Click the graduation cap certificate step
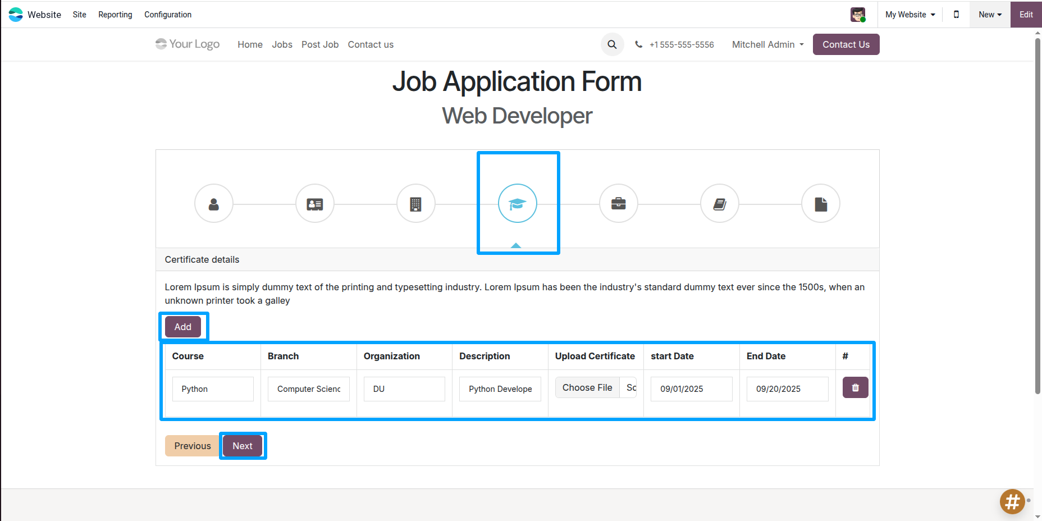 click(x=517, y=204)
